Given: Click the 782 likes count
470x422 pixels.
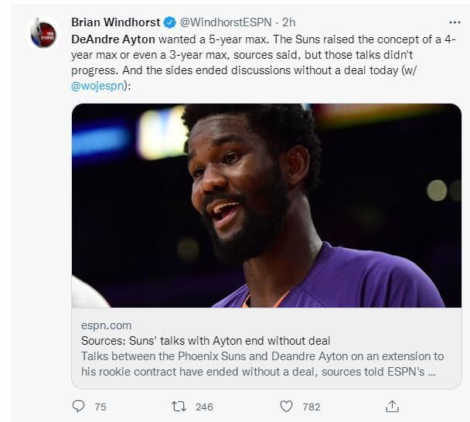Looking at the screenshot, I should tap(311, 407).
